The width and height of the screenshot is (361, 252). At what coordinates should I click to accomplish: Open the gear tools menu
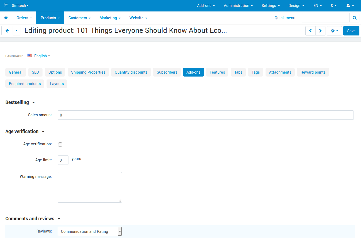pos(335,31)
